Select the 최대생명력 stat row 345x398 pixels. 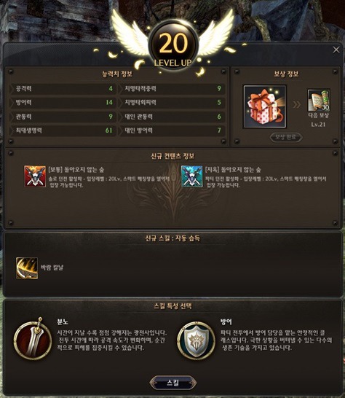click(63, 130)
